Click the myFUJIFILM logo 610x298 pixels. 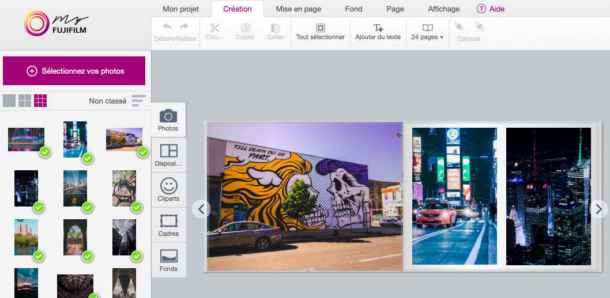(x=55, y=24)
